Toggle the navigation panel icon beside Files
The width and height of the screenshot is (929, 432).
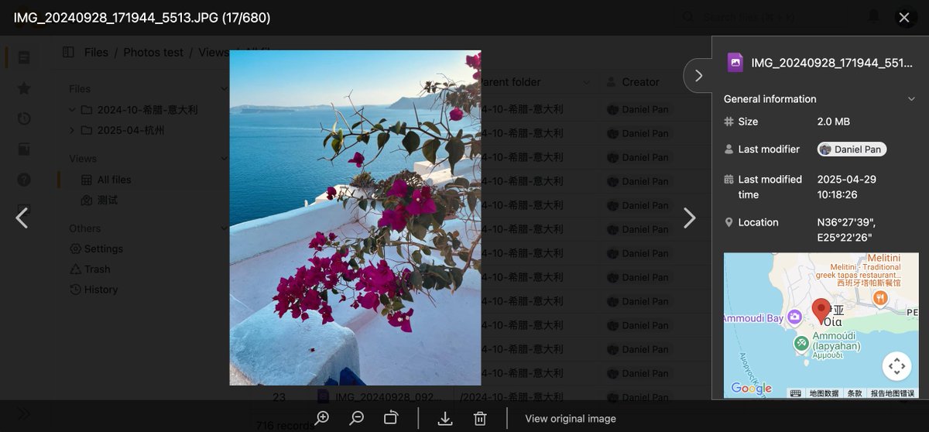click(68, 52)
